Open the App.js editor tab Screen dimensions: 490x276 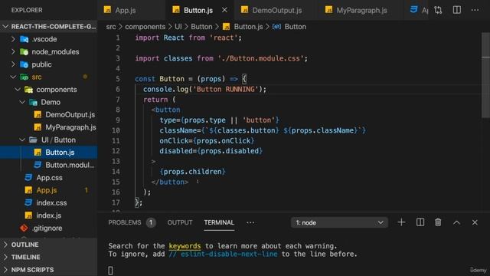[x=125, y=10]
